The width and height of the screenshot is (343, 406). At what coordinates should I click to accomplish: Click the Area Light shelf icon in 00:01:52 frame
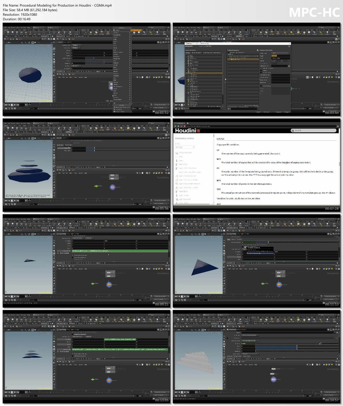(x=101, y=33)
